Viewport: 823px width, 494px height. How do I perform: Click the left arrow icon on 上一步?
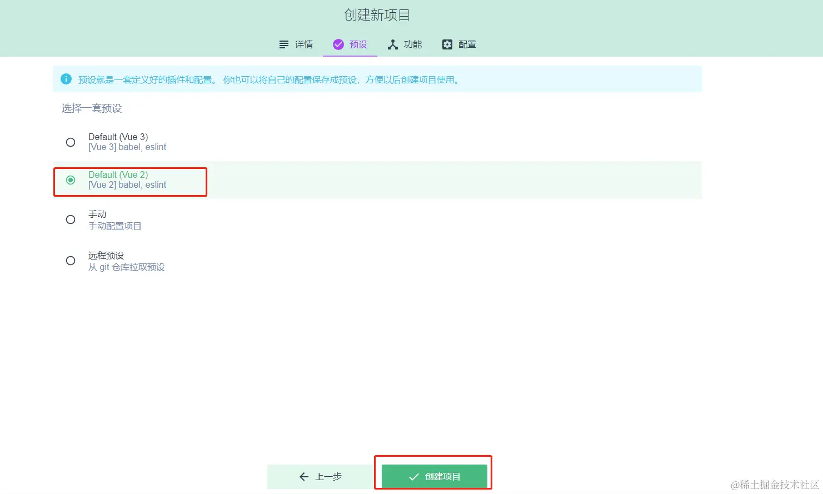pos(304,477)
